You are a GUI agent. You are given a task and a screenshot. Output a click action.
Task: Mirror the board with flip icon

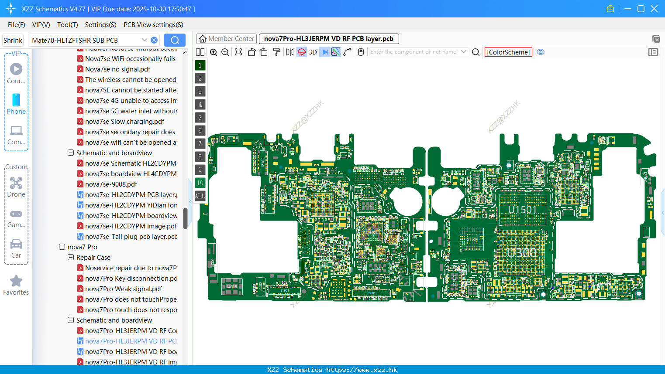[x=290, y=52]
